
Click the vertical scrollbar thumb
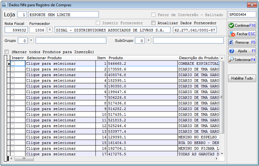point(222,97)
